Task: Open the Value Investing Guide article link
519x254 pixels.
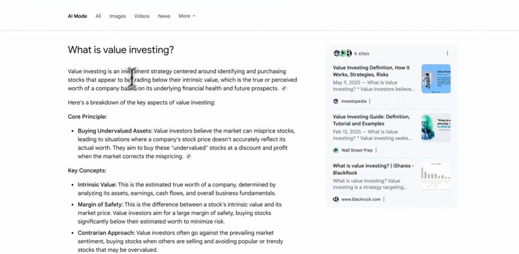Action: point(371,120)
